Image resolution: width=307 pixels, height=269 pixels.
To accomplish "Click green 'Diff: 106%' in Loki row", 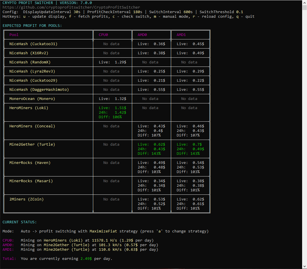I will tap(110, 117).
